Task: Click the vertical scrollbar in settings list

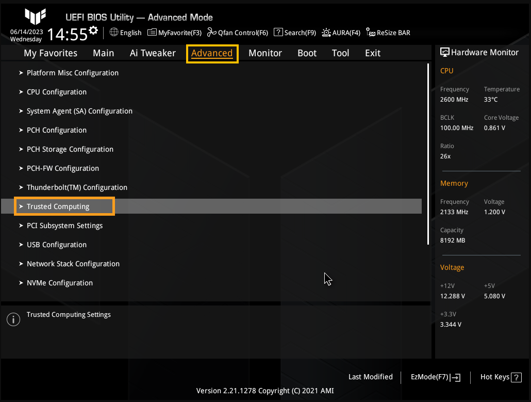Action: pos(428,154)
